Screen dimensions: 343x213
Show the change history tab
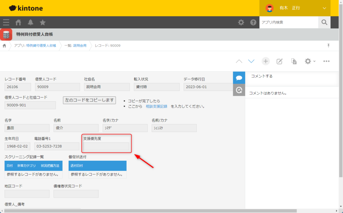tap(239, 90)
